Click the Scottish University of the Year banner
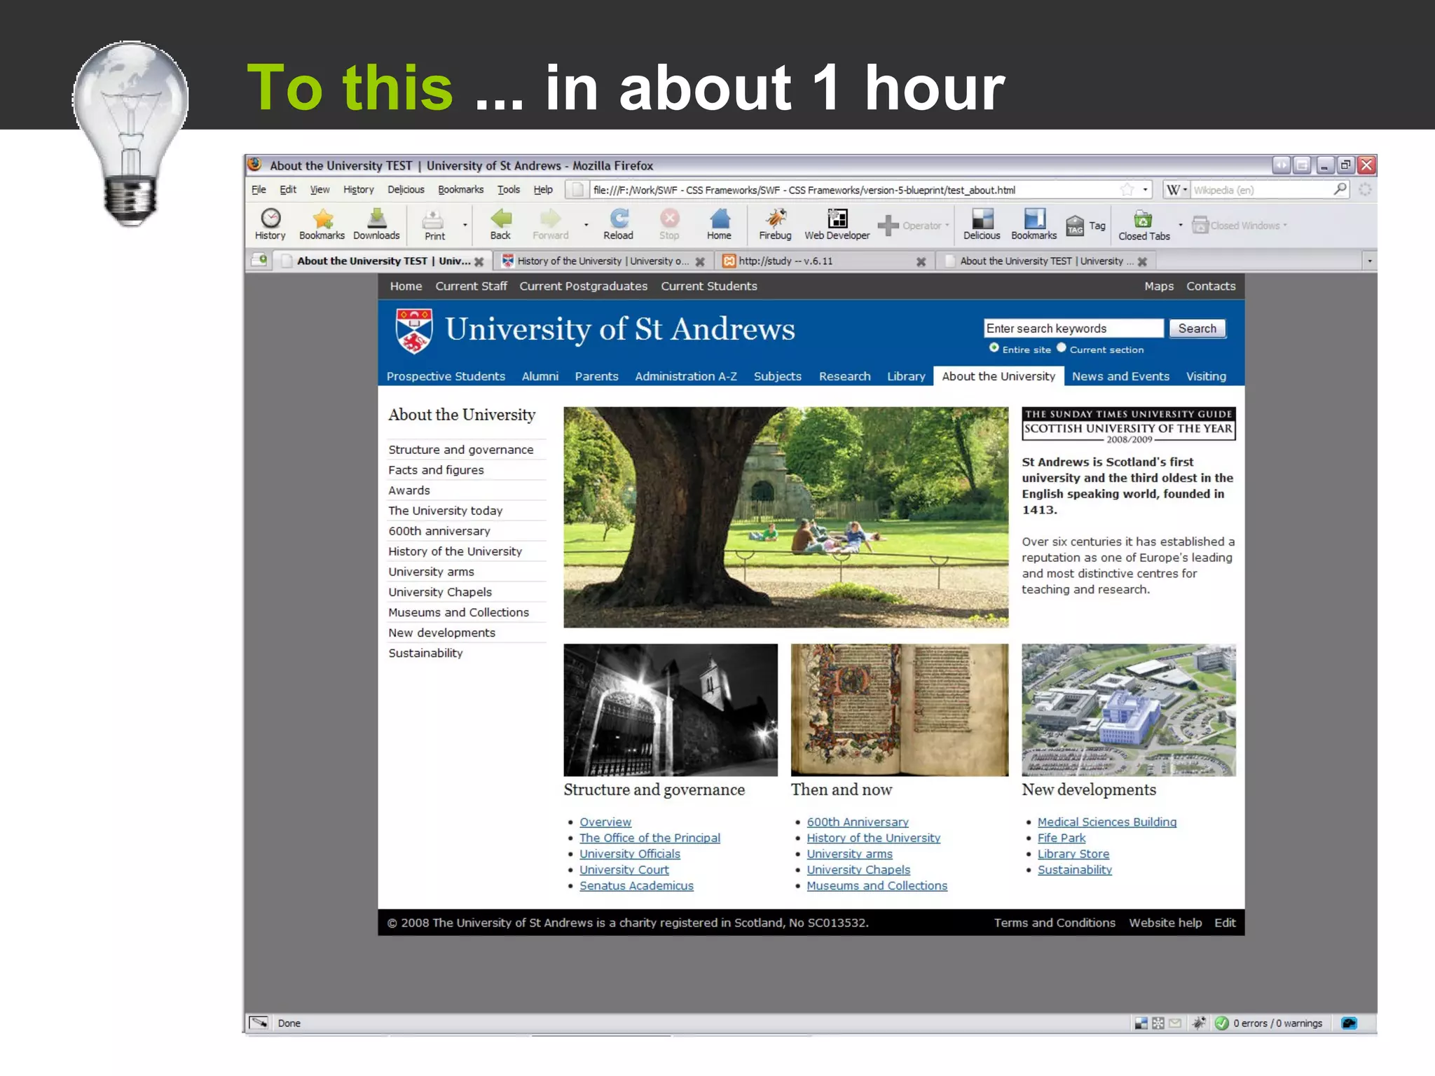The image size is (1435, 1076). tap(1128, 425)
